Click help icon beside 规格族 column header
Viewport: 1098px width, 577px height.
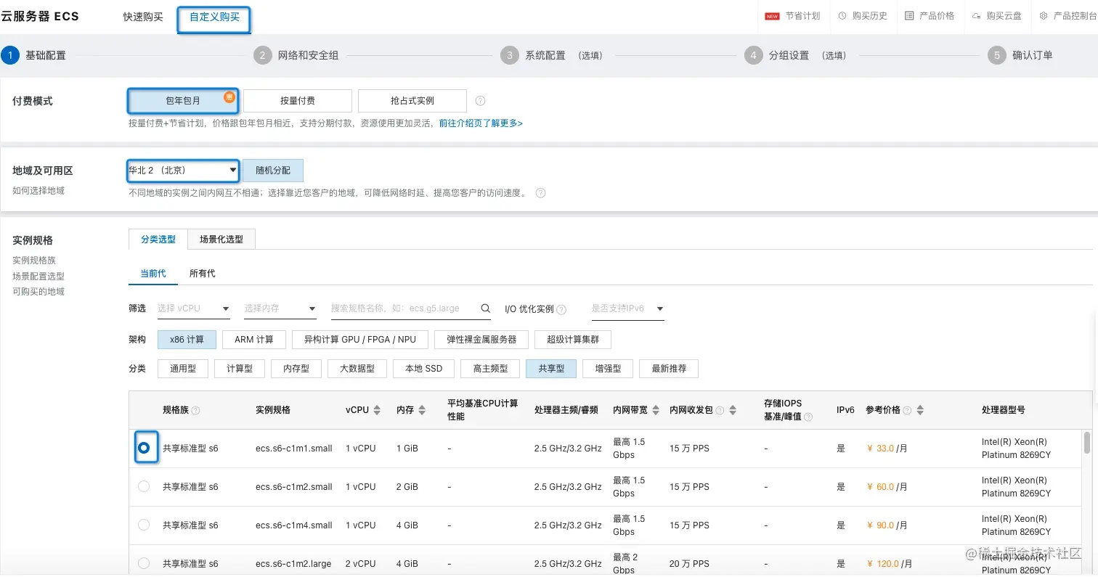(x=195, y=410)
